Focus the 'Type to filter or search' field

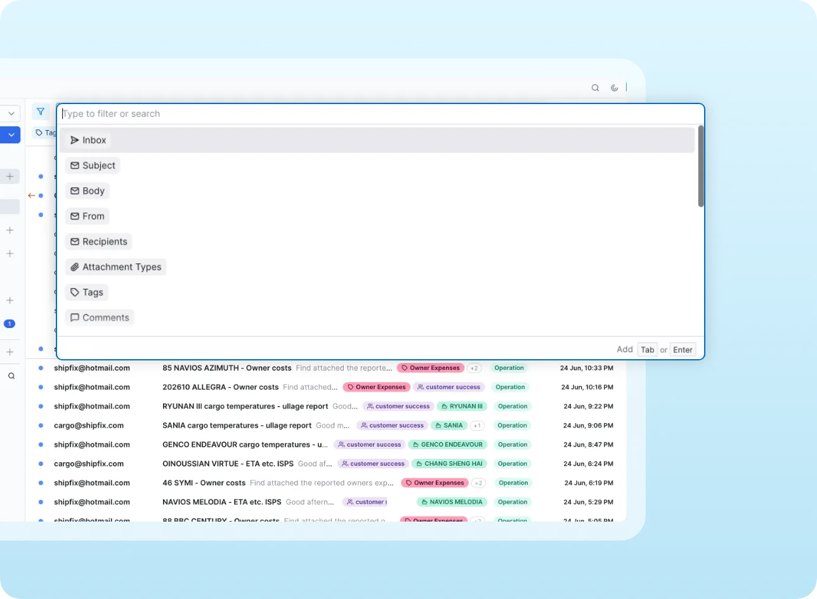381,114
